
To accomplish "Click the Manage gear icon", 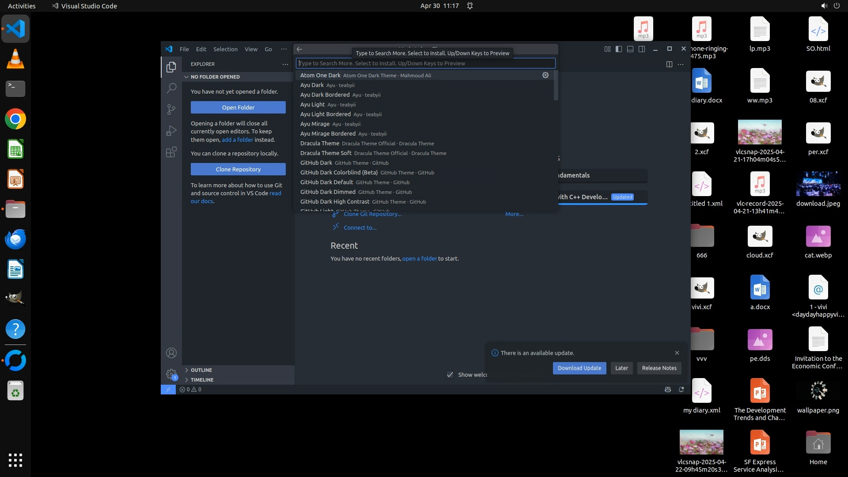I will pos(171,374).
